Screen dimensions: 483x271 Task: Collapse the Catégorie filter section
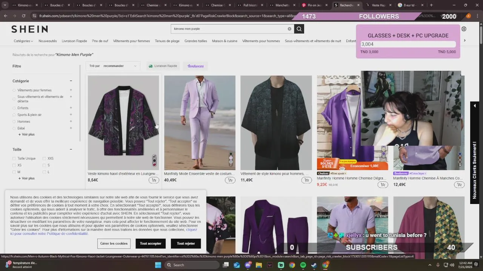coord(71,81)
